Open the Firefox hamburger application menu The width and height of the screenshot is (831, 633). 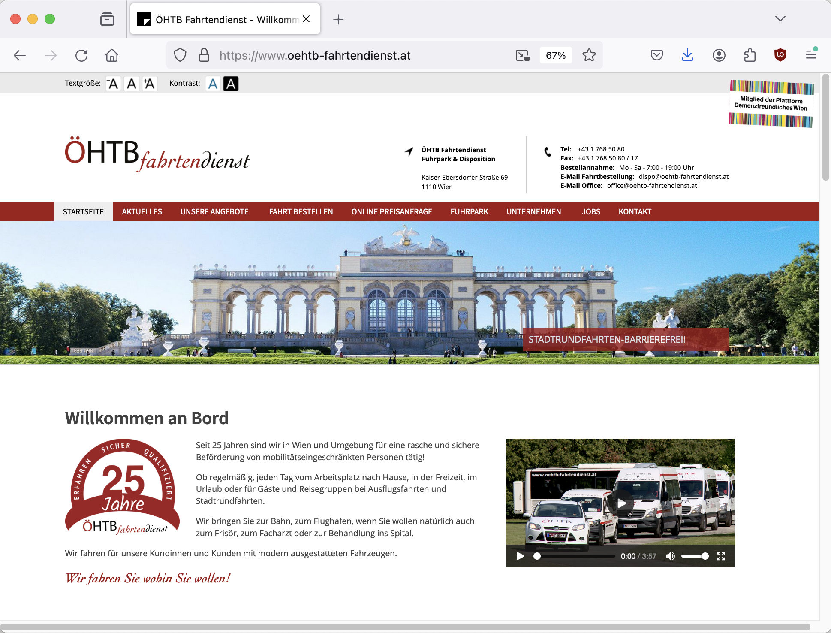click(x=811, y=55)
